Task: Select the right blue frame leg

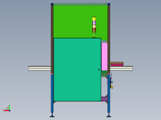Action: pos(109,93)
